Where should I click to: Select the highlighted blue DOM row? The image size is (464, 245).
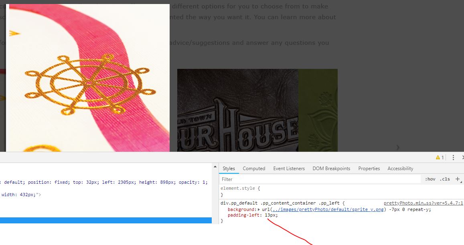tap(105, 220)
